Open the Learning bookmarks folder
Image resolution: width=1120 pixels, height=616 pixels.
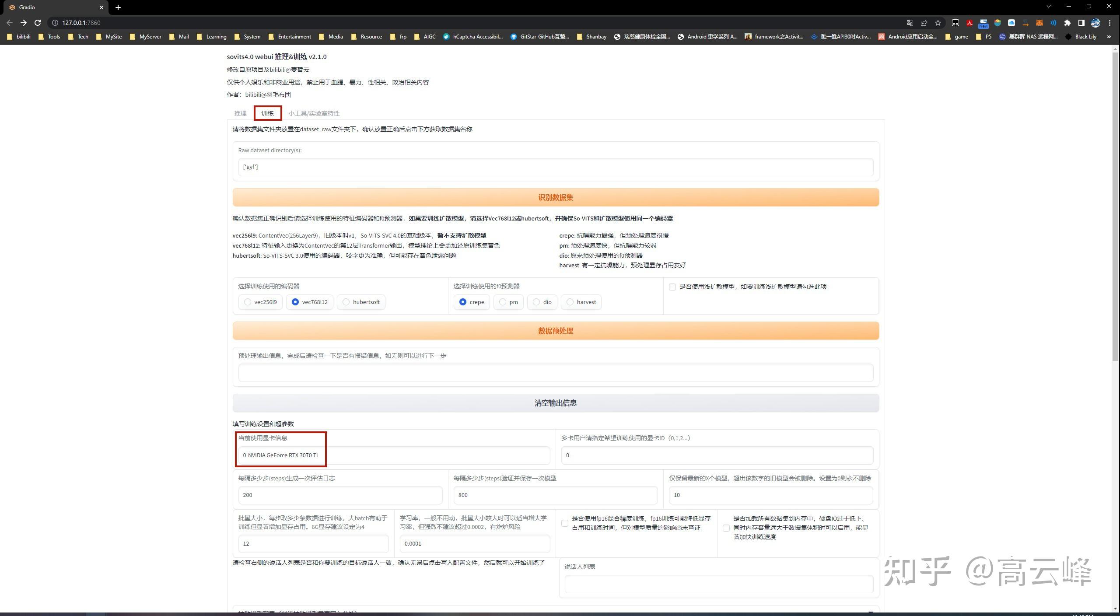(212, 37)
